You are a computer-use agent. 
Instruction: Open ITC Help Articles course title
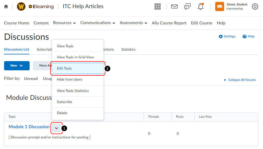pos(83,6)
